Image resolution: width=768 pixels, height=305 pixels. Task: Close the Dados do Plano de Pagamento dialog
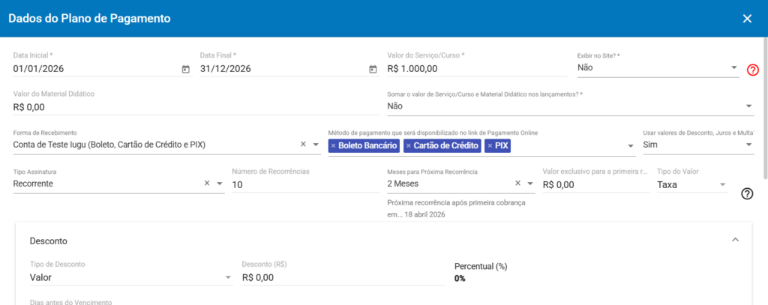click(747, 19)
